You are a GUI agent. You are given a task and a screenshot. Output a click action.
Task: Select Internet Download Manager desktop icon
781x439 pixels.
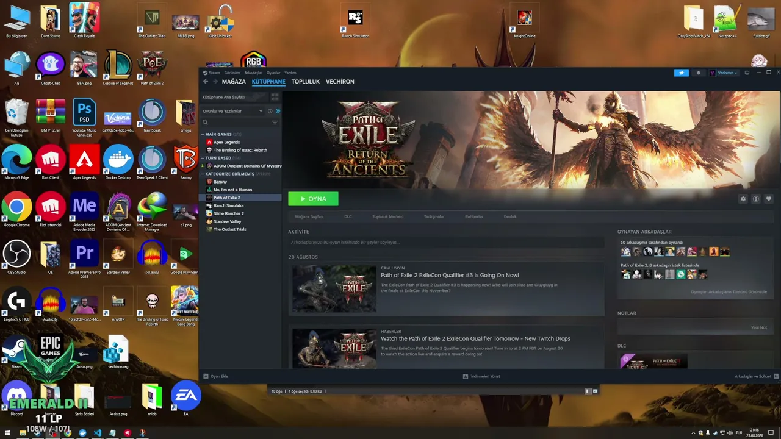pyautogui.click(x=152, y=212)
